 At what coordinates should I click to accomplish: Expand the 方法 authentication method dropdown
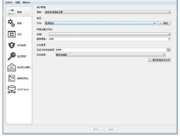pos(100,23)
